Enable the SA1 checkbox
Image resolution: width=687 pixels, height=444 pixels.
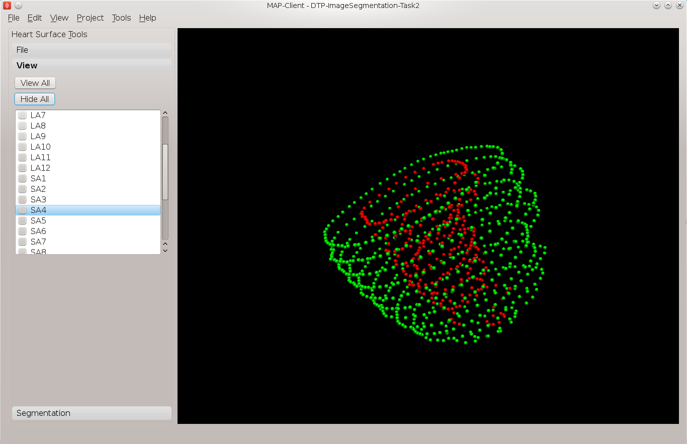(22, 178)
